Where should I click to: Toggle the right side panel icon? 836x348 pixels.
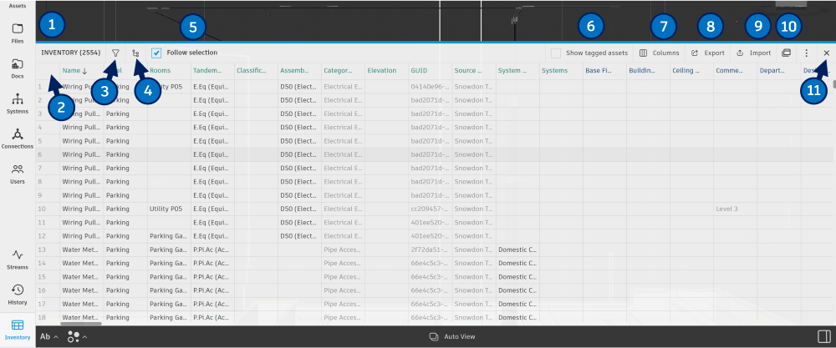pos(823,336)
